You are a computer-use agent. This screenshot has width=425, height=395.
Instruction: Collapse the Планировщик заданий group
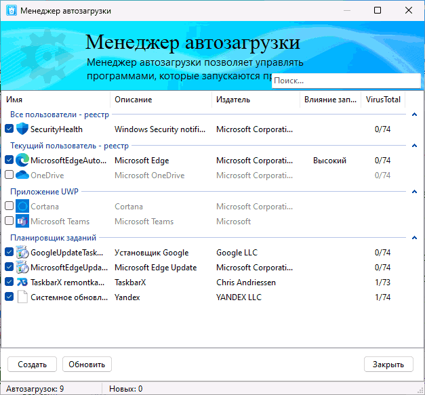tap(414, 238)
